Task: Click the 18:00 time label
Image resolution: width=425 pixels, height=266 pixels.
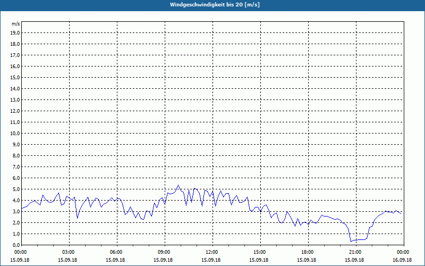Action: [308, 252]
